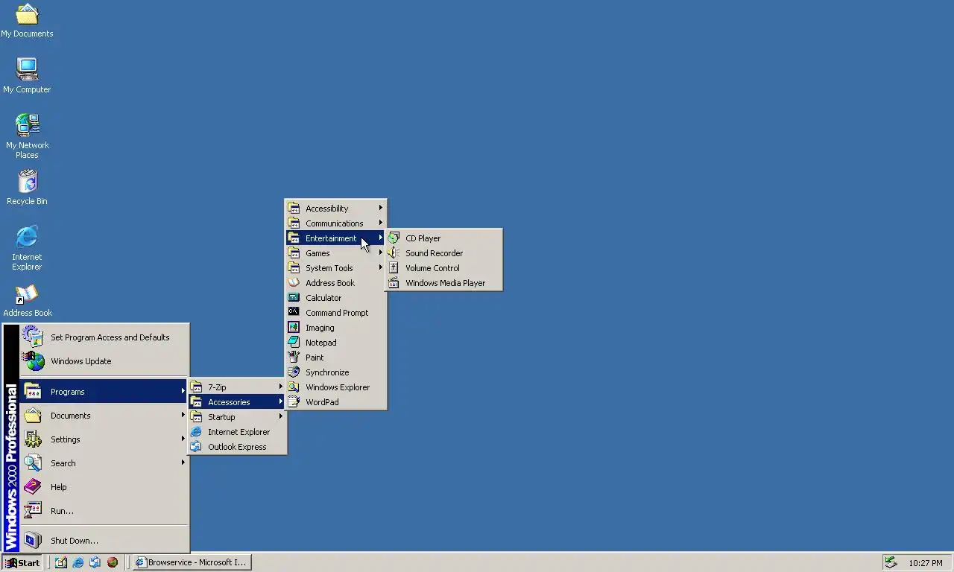
Task: Click the Notepad icon
Action: pyautogui.click(x=294, y=343)
